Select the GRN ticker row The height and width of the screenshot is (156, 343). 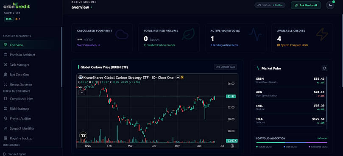coord(290,94)
